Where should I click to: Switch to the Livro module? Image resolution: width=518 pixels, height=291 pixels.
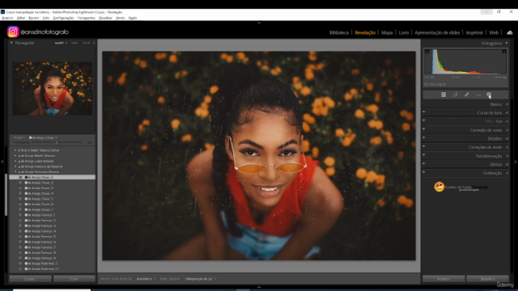[404, 32]
